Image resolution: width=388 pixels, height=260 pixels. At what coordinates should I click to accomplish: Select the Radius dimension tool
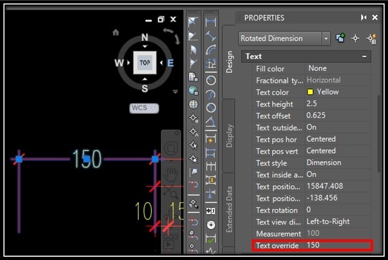pyautogui.click(x=211, y=81)
